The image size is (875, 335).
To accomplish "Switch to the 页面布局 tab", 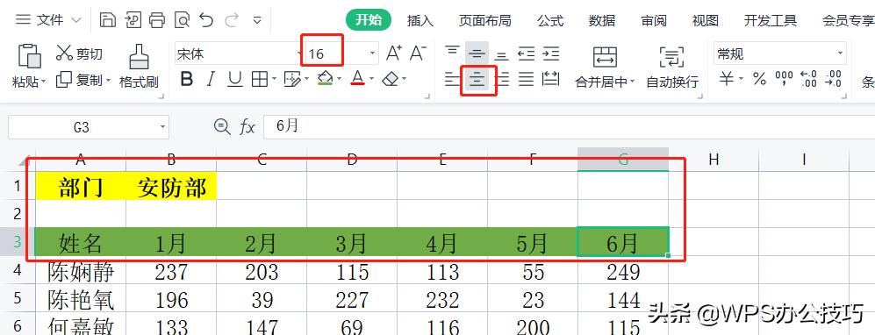I will click(485, 21).
